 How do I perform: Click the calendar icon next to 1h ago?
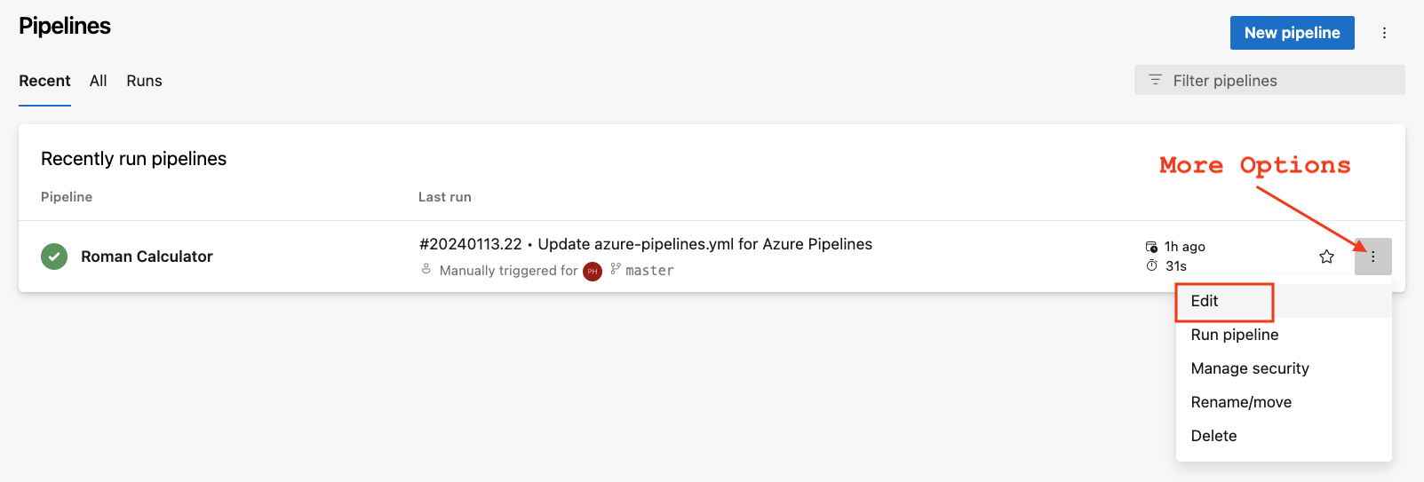1151,247
